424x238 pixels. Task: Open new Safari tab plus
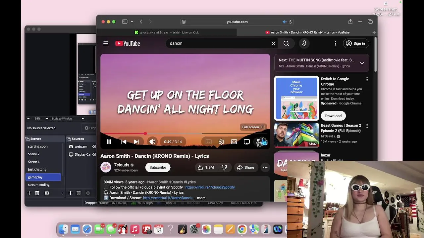tap(360, 22)
